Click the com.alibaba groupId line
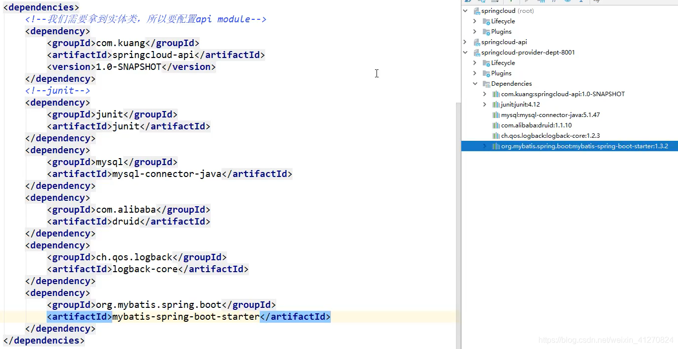Image resolution: width=678 pixels, height=349 pixels. coord(129,210)
